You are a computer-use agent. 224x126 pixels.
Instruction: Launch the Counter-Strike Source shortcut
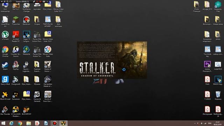point(16,51)
